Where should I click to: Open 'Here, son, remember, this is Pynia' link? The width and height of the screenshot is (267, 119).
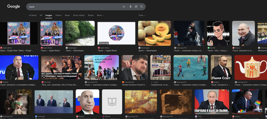tap(60, 85)
